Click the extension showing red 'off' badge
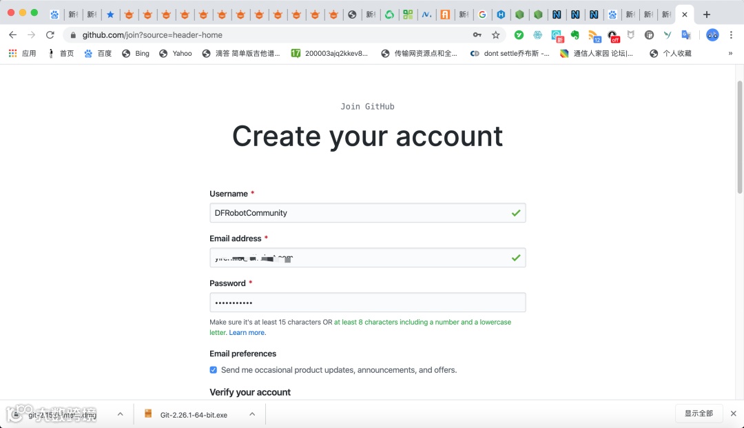Screen dimensions: 744x428 (613, 36)
